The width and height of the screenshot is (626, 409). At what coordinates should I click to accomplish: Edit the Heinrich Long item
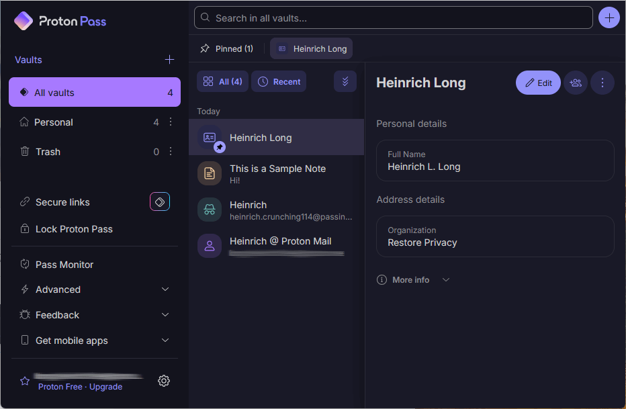tap(538, 83)
